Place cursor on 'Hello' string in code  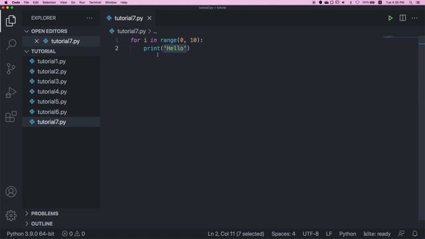pyautogui.click(x=175, y=48)
